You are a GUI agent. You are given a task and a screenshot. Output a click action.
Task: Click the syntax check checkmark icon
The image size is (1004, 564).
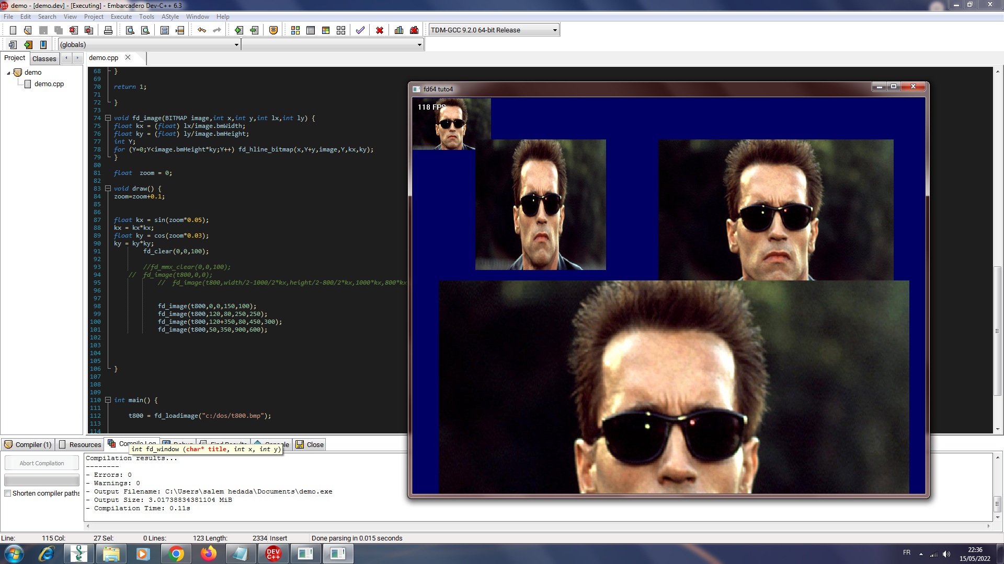(x=360, y=30)
